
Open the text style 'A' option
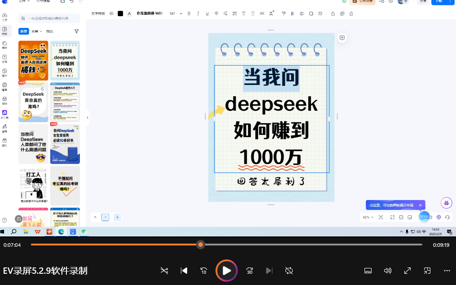(x=129, y=13)
